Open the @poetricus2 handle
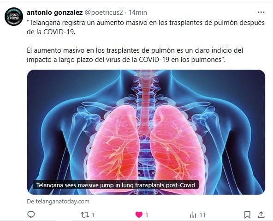273x221 pixels. click(104, 12)
